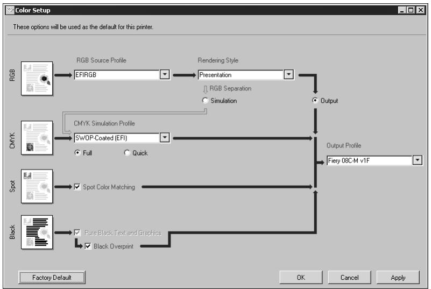This screenshot has height=289, width=431.
Task: Click the vertical 'CMYK' row label
Action: click(12, 140)
